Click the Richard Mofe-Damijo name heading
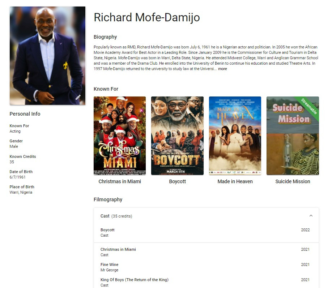 coord(147,17)
